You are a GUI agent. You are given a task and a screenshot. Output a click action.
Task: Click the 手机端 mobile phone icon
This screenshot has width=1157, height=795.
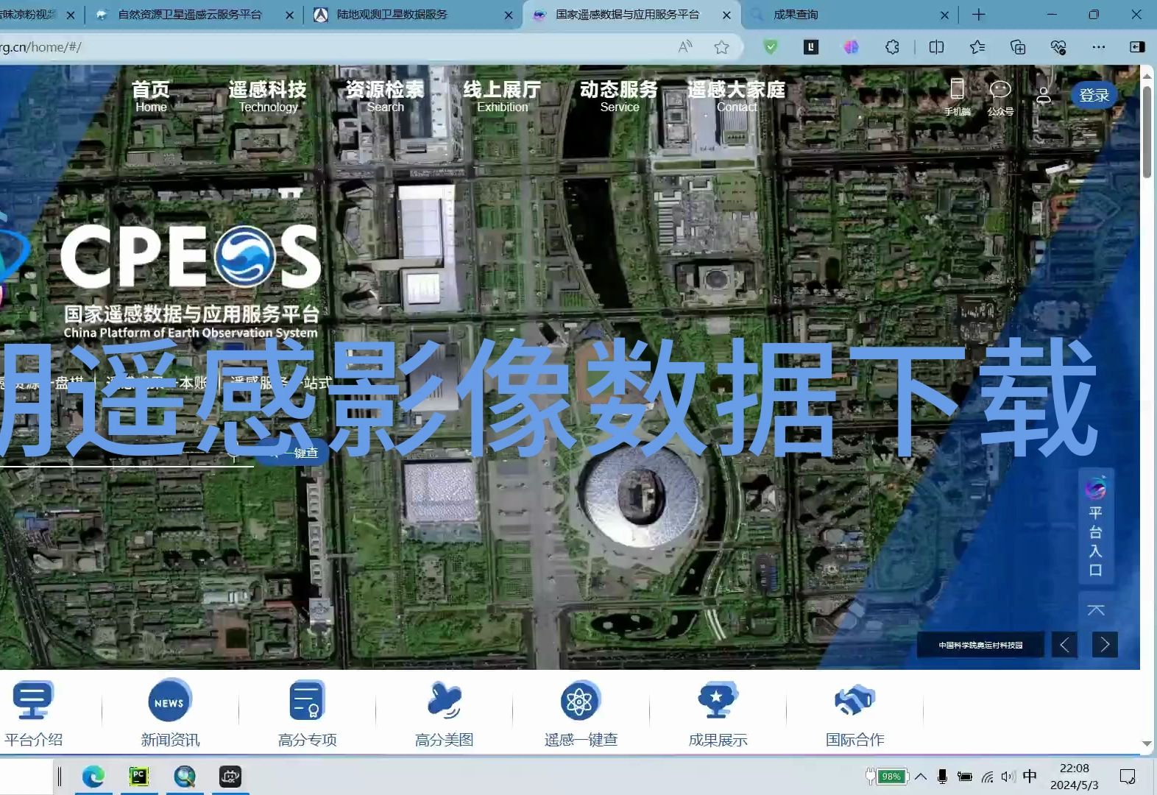click(957, 89)
